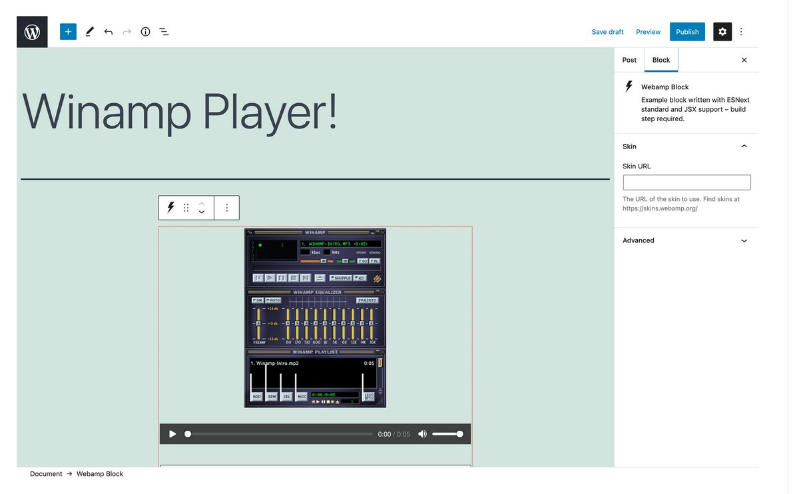
Task: Click the 1K equalizer band slider
Action: 325,324
